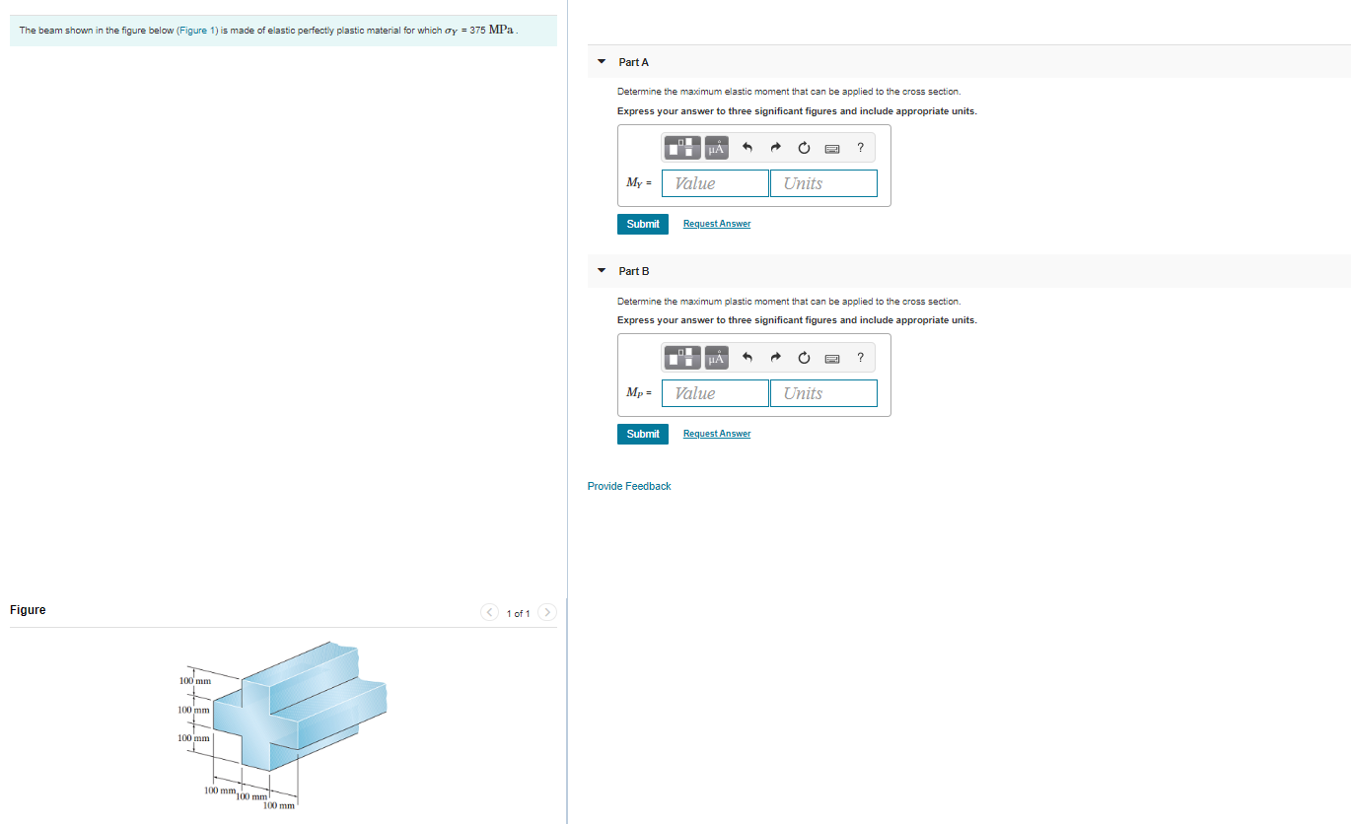Focus the M_P Value field
The image size is (1351, 824).
(x=715, y=393)
